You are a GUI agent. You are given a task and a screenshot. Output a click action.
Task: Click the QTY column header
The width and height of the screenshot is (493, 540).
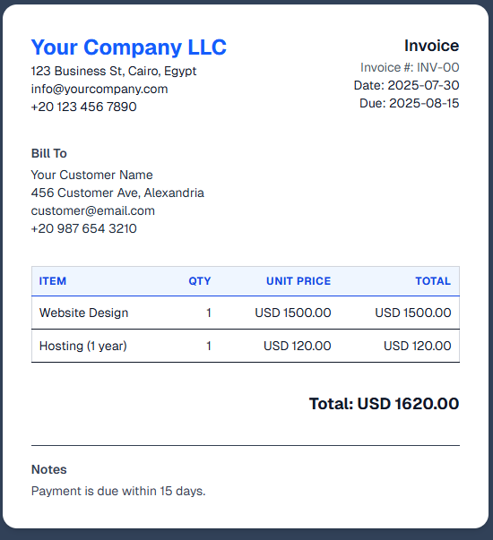[x=199, y=281]
